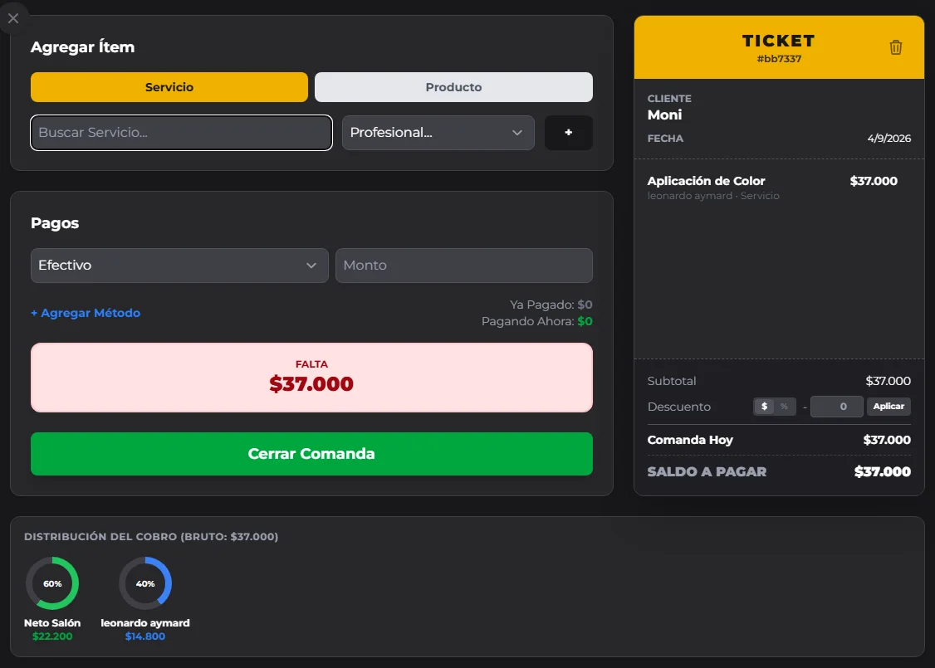935x668 pixels.
Task: Switch to the Producto tab
Action: [453, 87]
